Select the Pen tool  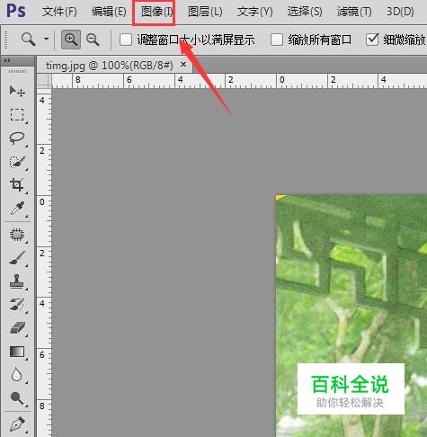click(x=17, y=424)
